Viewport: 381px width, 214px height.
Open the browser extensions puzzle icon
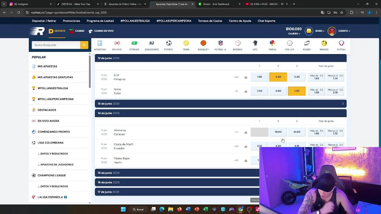(x=352, y=12)
